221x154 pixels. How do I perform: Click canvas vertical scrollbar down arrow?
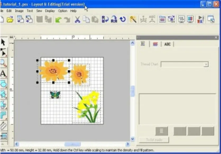point(132,139)
